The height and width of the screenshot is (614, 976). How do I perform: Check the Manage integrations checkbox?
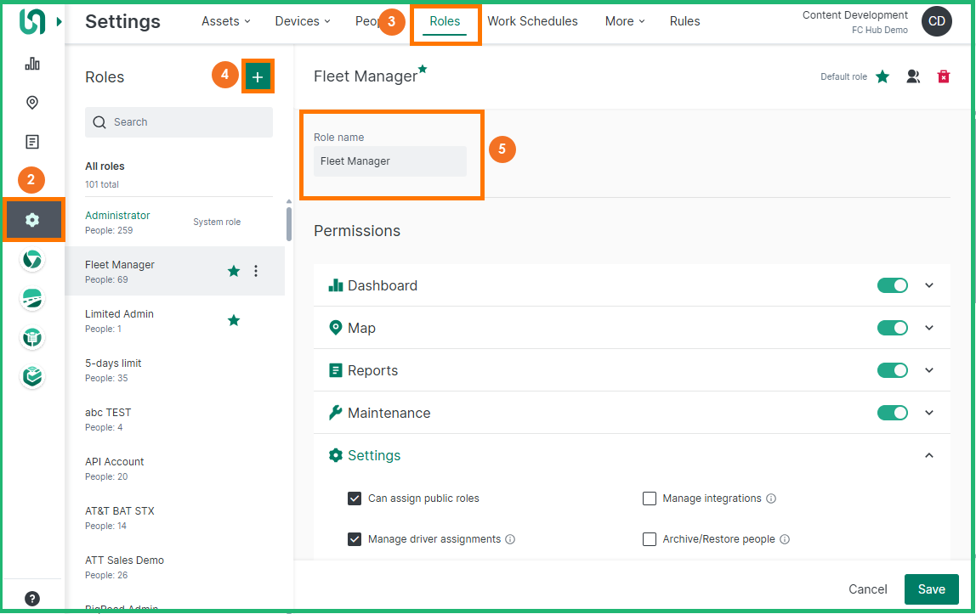pyautogui.click(x=650, y=499)
